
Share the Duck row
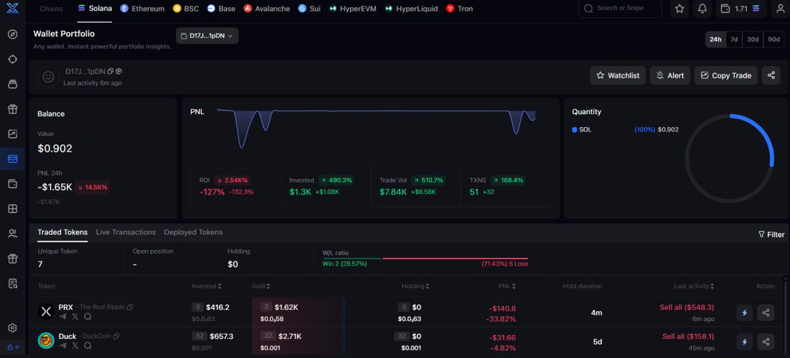click(766, 342)
